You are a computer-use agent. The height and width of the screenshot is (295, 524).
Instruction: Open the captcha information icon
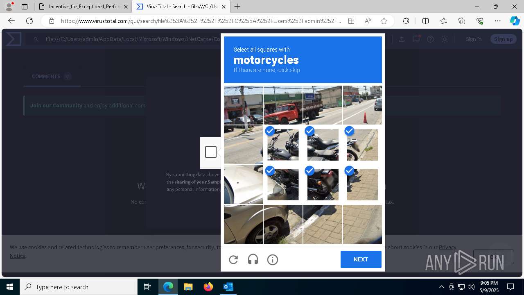tap(273, 259)
